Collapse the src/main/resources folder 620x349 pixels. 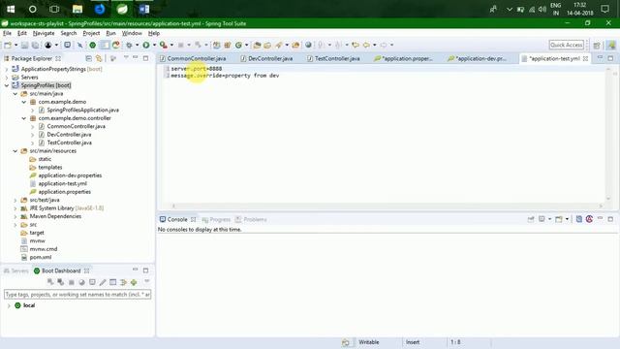(x=15, y=151)
